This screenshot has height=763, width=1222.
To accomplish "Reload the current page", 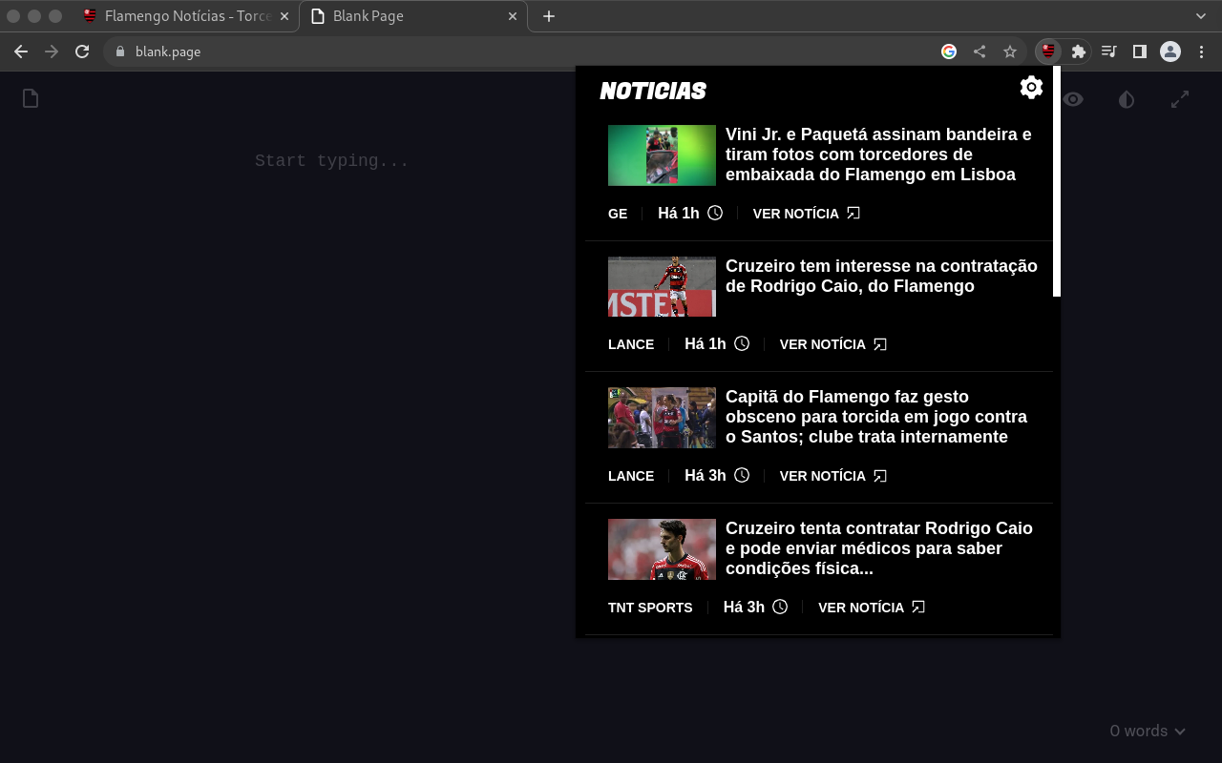I will 82,52.
